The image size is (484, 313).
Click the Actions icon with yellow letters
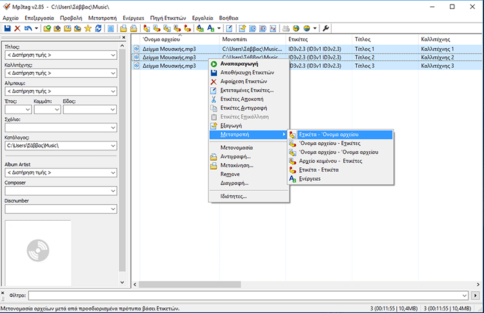coord(200,28)
